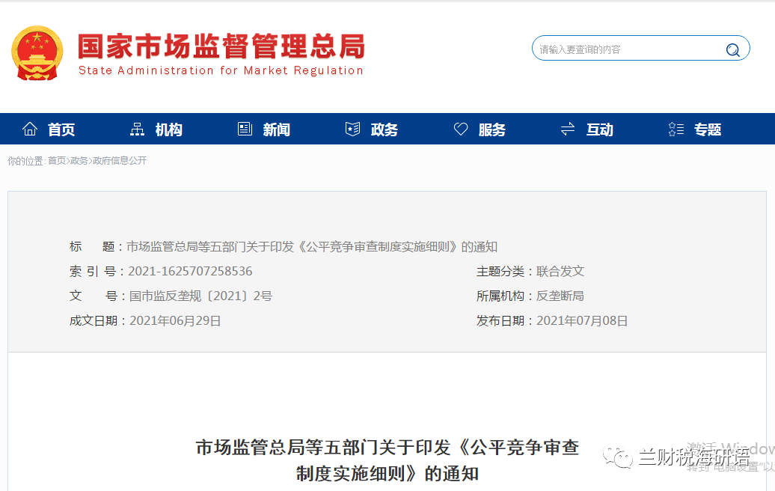Click the search magnifier icon
Image resolution: width=775 pixels, height=491 pixels.
point(732,49)
